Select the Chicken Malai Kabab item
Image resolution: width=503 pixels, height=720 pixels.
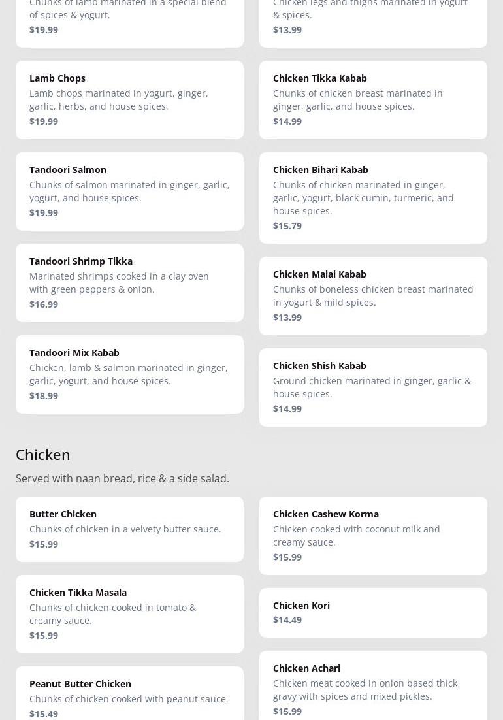pyautogui.click(x=373, y=295)
